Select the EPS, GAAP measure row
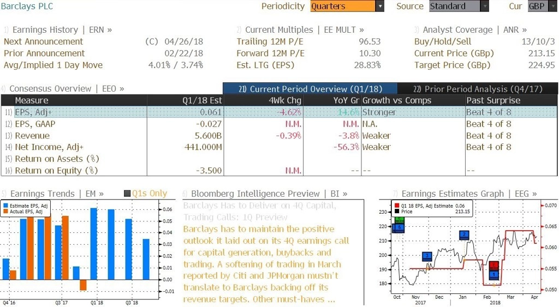The height and width of the screenshot is (307, 559). tap(279, 124)
